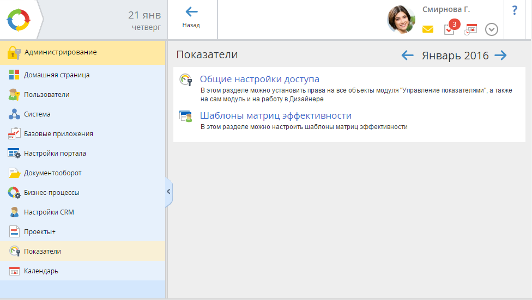Open Бизнес-процессы section
The width and height of the screenshot is (532, 300).
pyautogui.click(x=51, y=193)
